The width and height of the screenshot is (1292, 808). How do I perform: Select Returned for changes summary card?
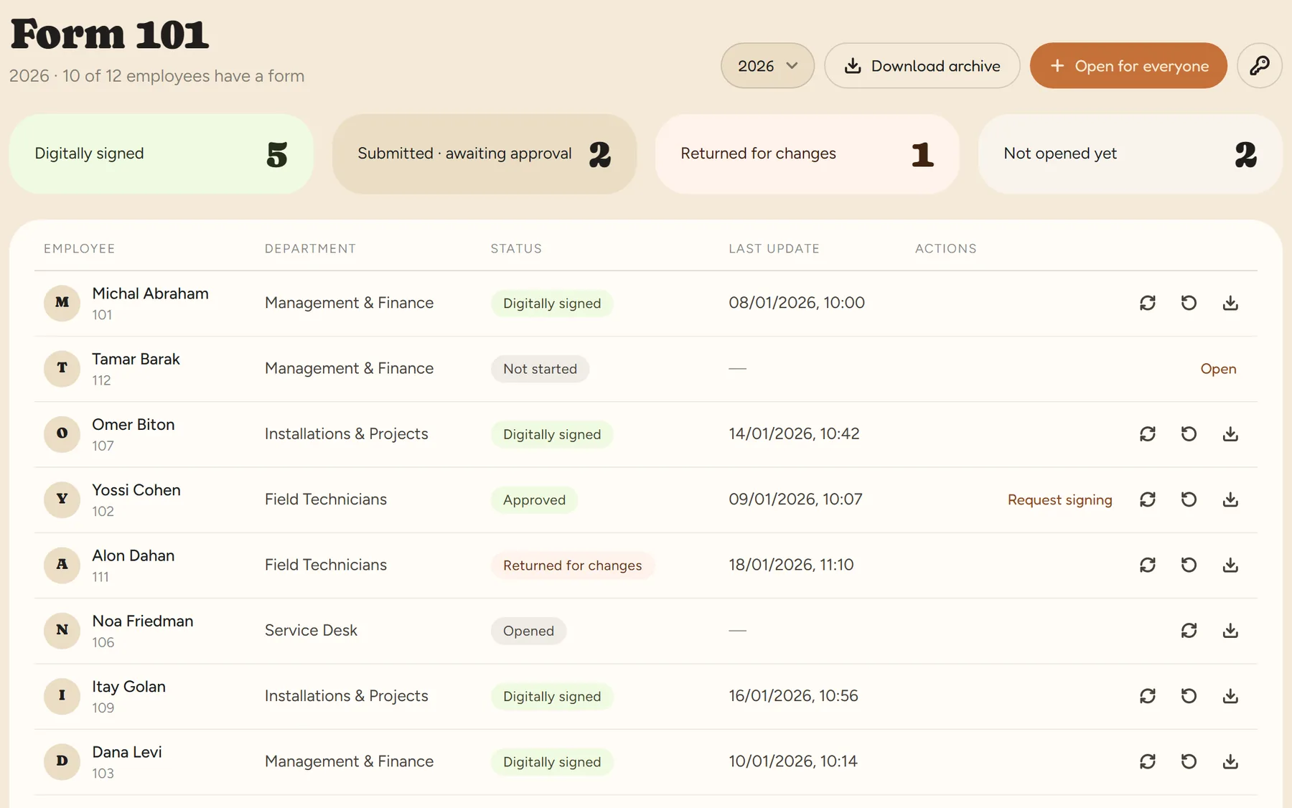coord(807,154)
